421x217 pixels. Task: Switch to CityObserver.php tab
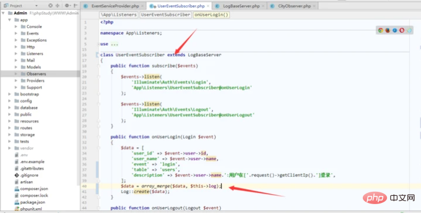(294, 6)
